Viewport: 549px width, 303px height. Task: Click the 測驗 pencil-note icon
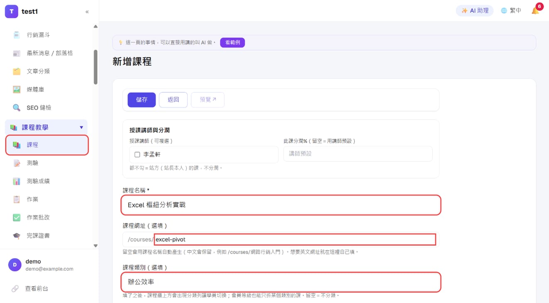point(17,163)
